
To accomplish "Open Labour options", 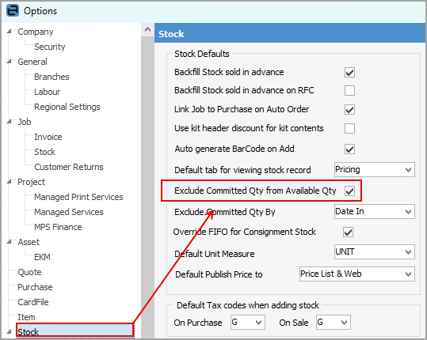I will 47,92.
